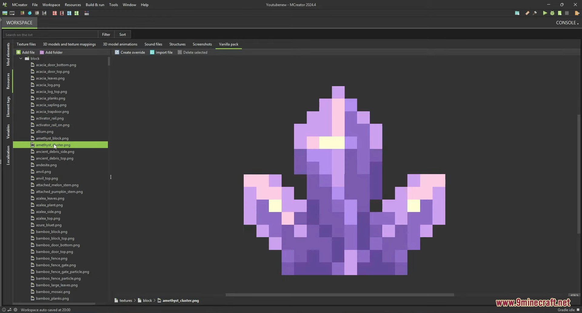The width and height of the screenshot is (582, 313).
Task: Open preferences gear in status bar
Action: [15, 310]
